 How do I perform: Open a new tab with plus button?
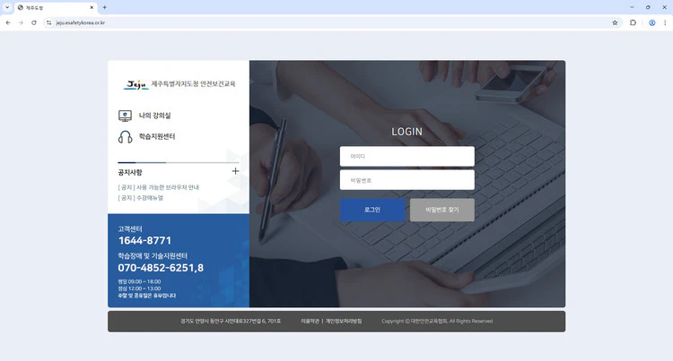click(x=104, y=7)
